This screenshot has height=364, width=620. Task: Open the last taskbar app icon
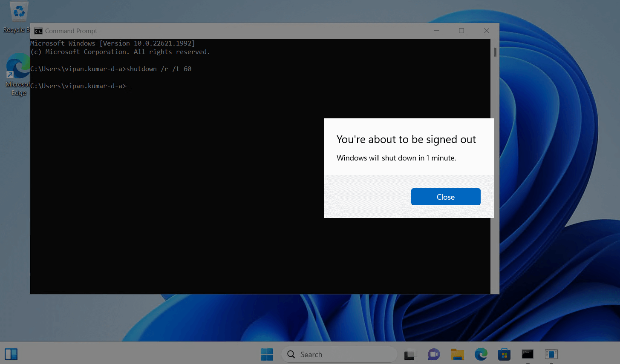(551, 354)
